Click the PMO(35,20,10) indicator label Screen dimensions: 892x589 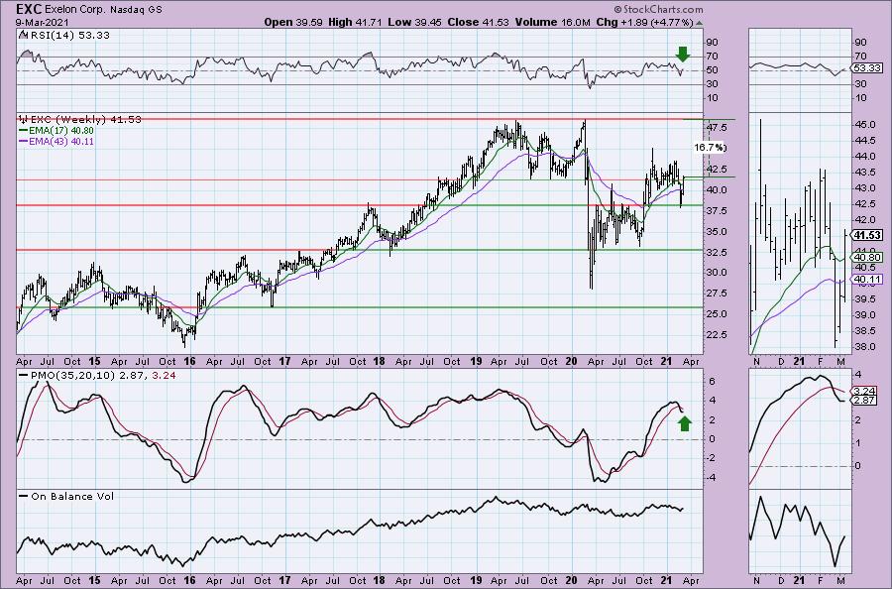click(74, 376)
